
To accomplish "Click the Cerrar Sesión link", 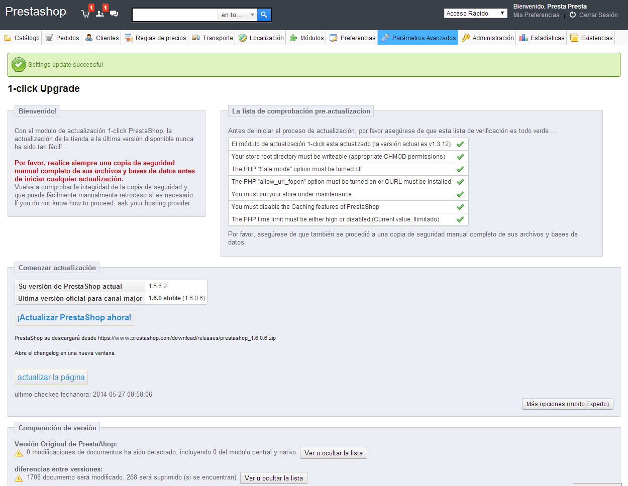I will pyautogui.click(x=598, y=15).
